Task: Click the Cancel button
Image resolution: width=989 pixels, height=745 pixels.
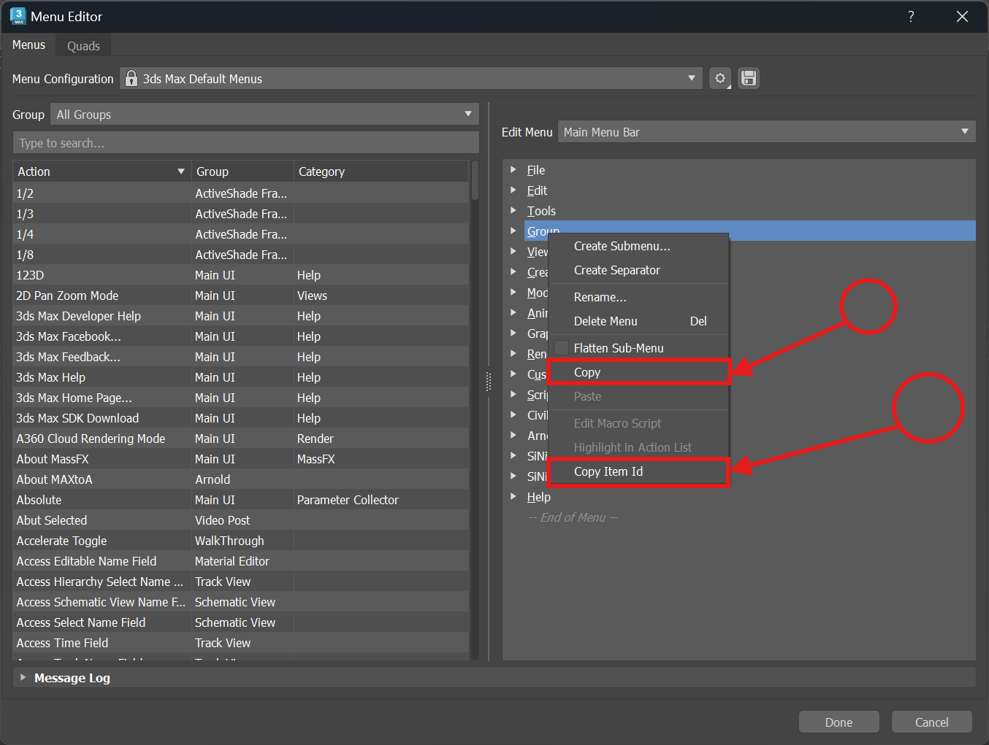Action: pos(932,722)
